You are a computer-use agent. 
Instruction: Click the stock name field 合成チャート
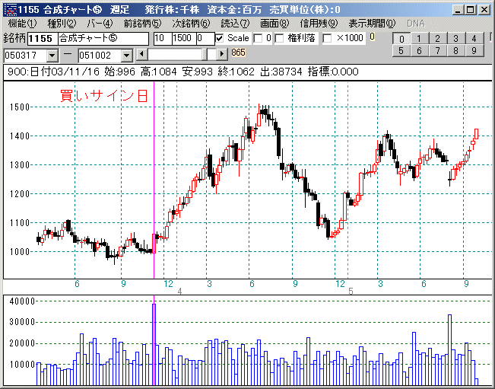(x=103, y=39)
